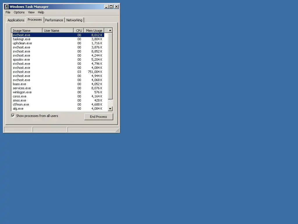Select the services.exe process

(x=58, y=88)
